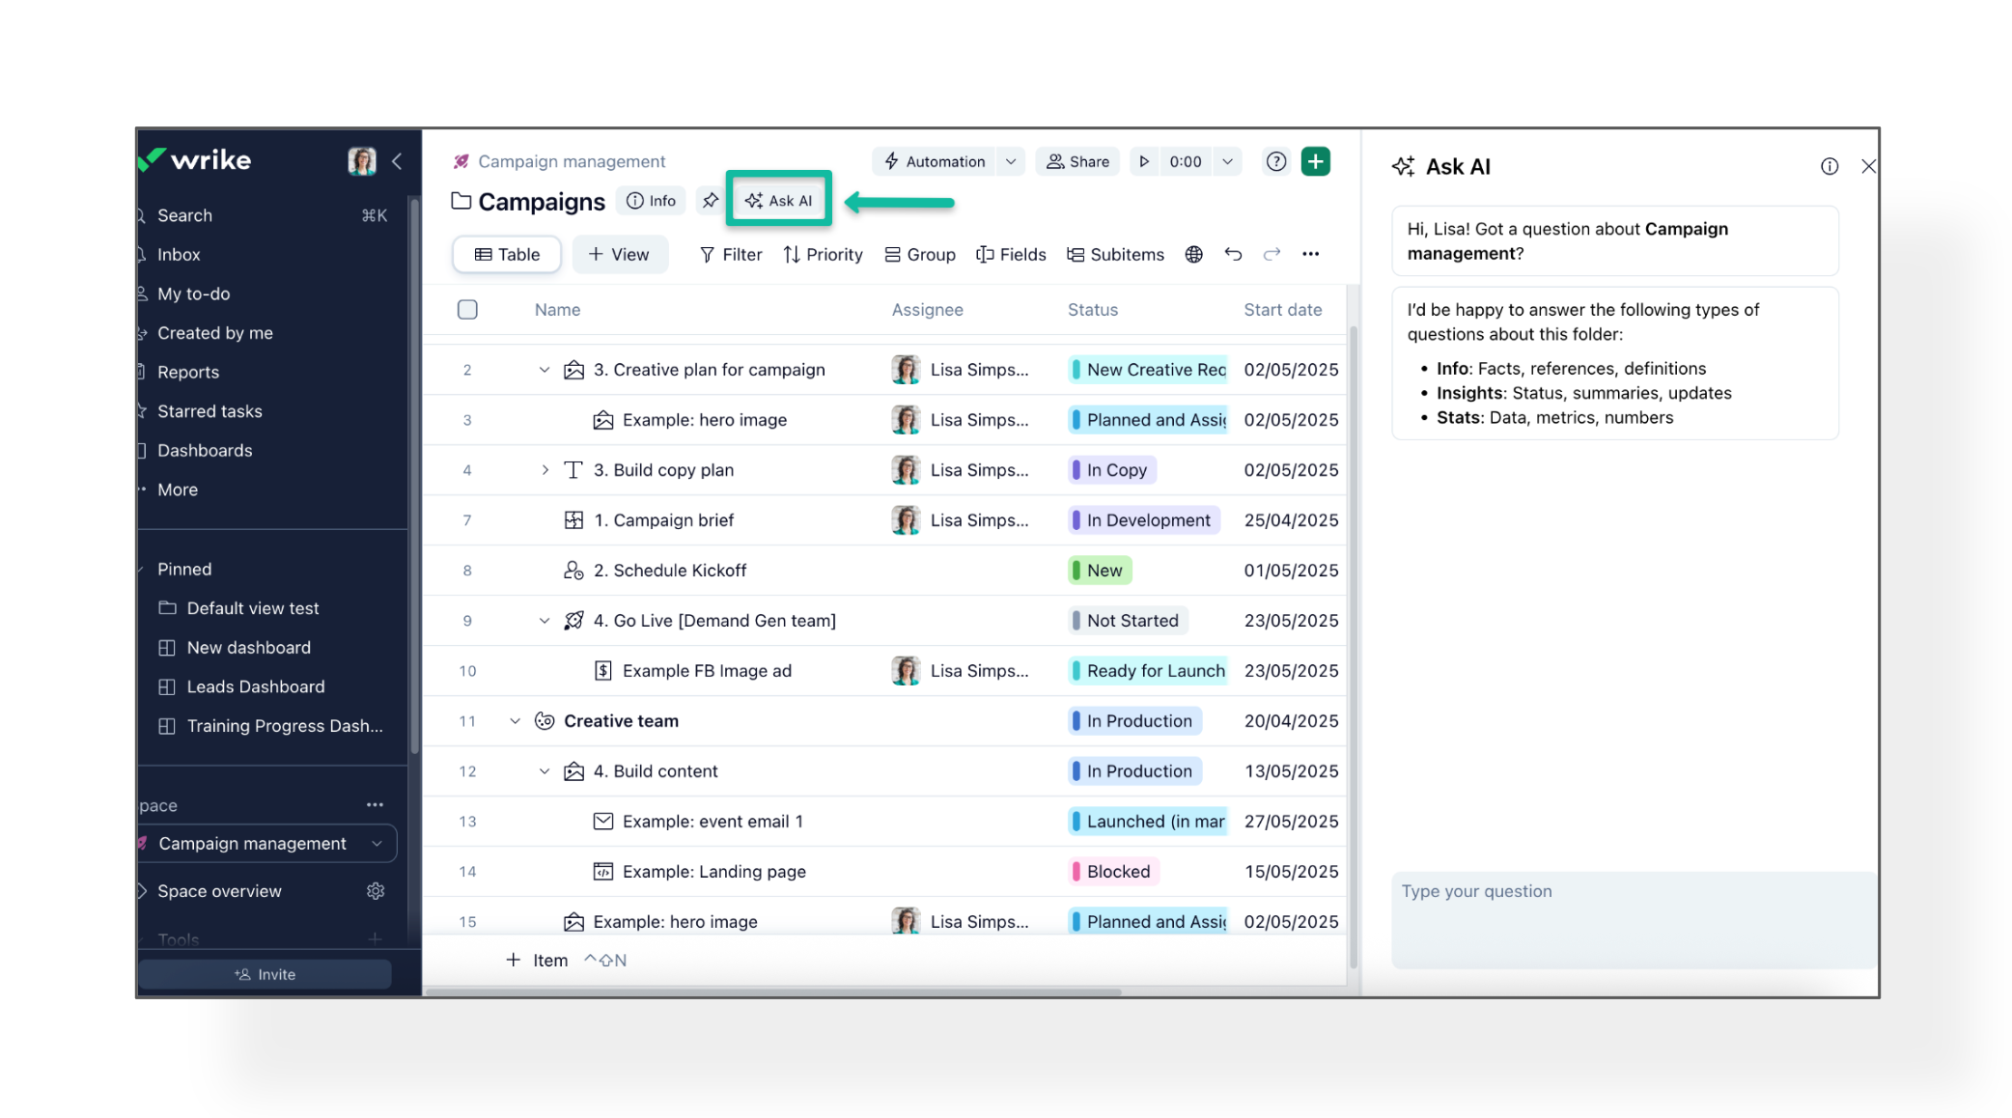Click the green plus create button
The height and width of the screenshot is (1118, 2012).
pyautogui.click(x=1315, y=161)
